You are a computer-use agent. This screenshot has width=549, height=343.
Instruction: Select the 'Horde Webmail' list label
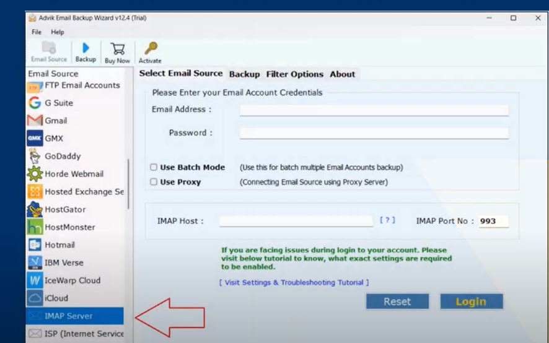(x=74, y=174)
